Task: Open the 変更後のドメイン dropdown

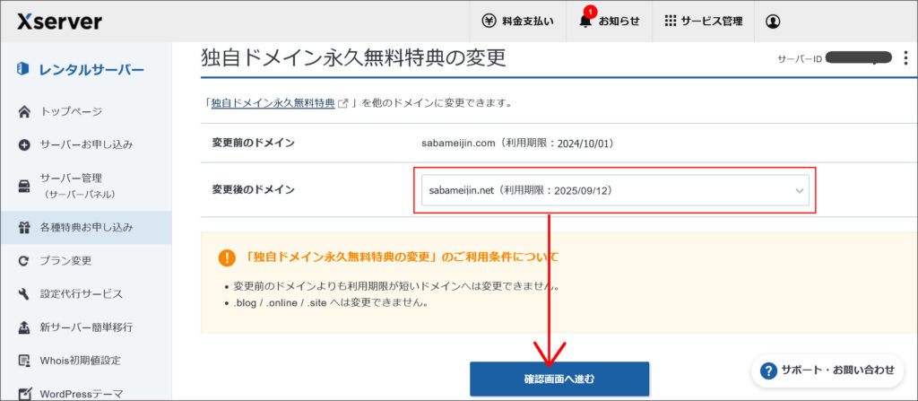Action: click(615, 190)
